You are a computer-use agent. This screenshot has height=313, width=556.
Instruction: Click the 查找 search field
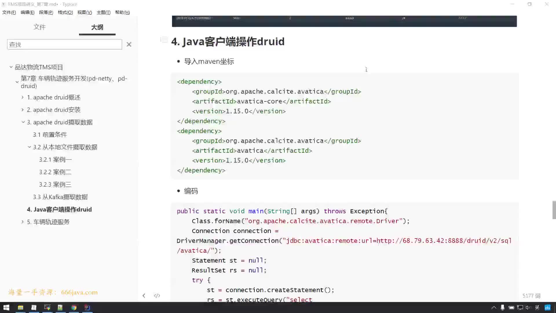coord(64,44)
